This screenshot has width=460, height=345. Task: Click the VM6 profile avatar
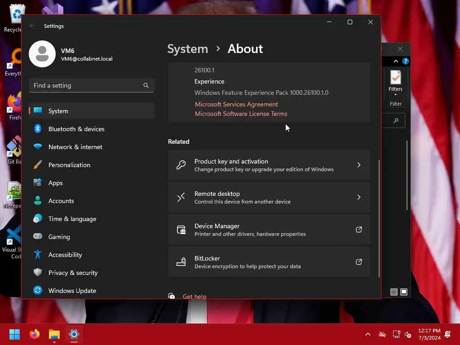click(x=42, y=54)
